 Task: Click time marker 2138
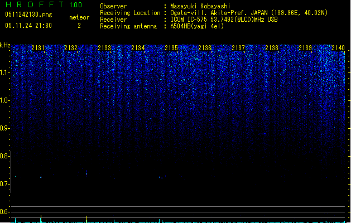click(x=272, y=48)
